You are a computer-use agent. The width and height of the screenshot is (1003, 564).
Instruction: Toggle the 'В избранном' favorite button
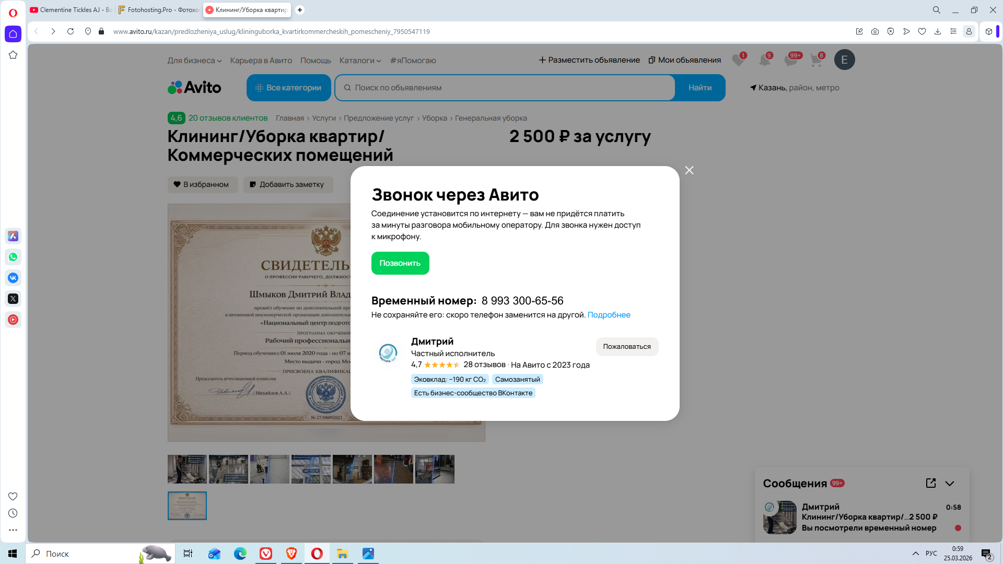click(202, 184)
